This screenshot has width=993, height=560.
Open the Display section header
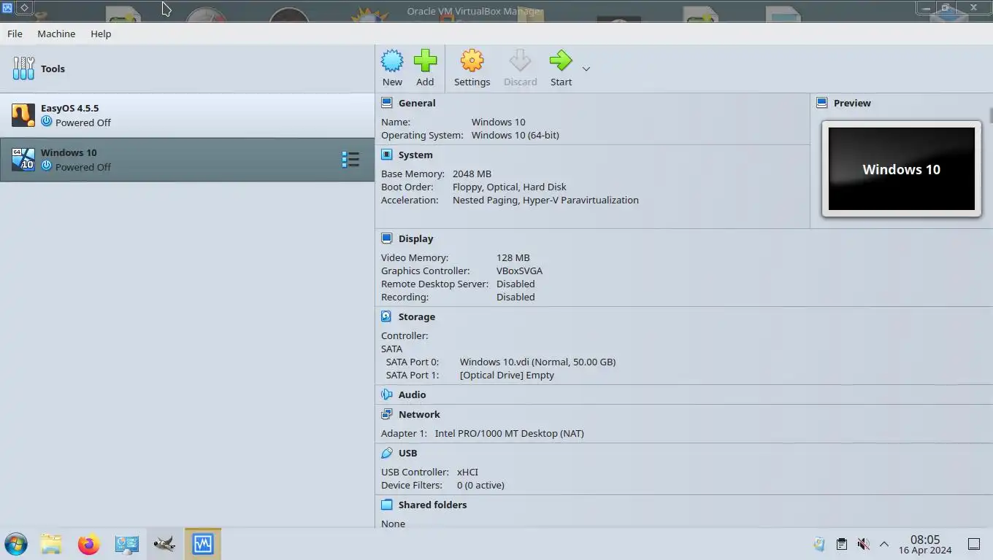415,238
